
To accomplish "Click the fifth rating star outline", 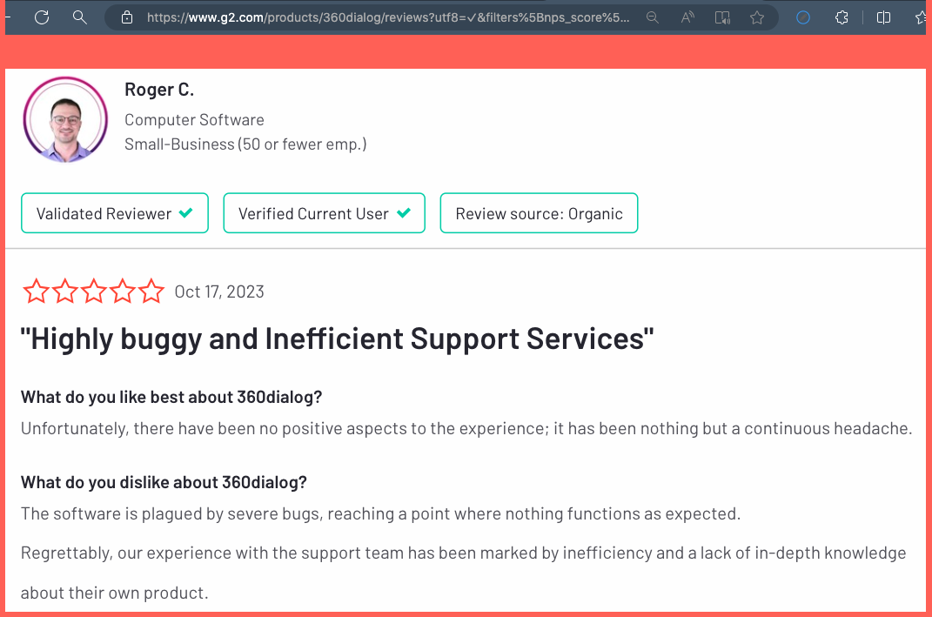I will click(151, 291).
